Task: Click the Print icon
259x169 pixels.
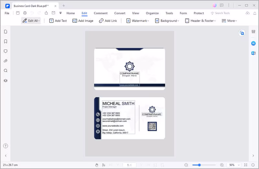Action: [x=25, y=13]
